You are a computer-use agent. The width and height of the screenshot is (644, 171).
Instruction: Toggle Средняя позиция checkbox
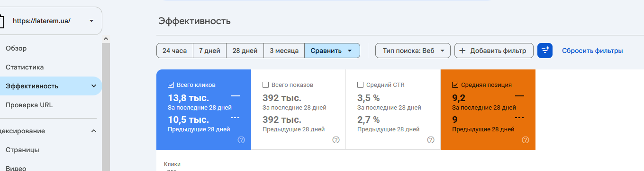(x=455, y=85)
